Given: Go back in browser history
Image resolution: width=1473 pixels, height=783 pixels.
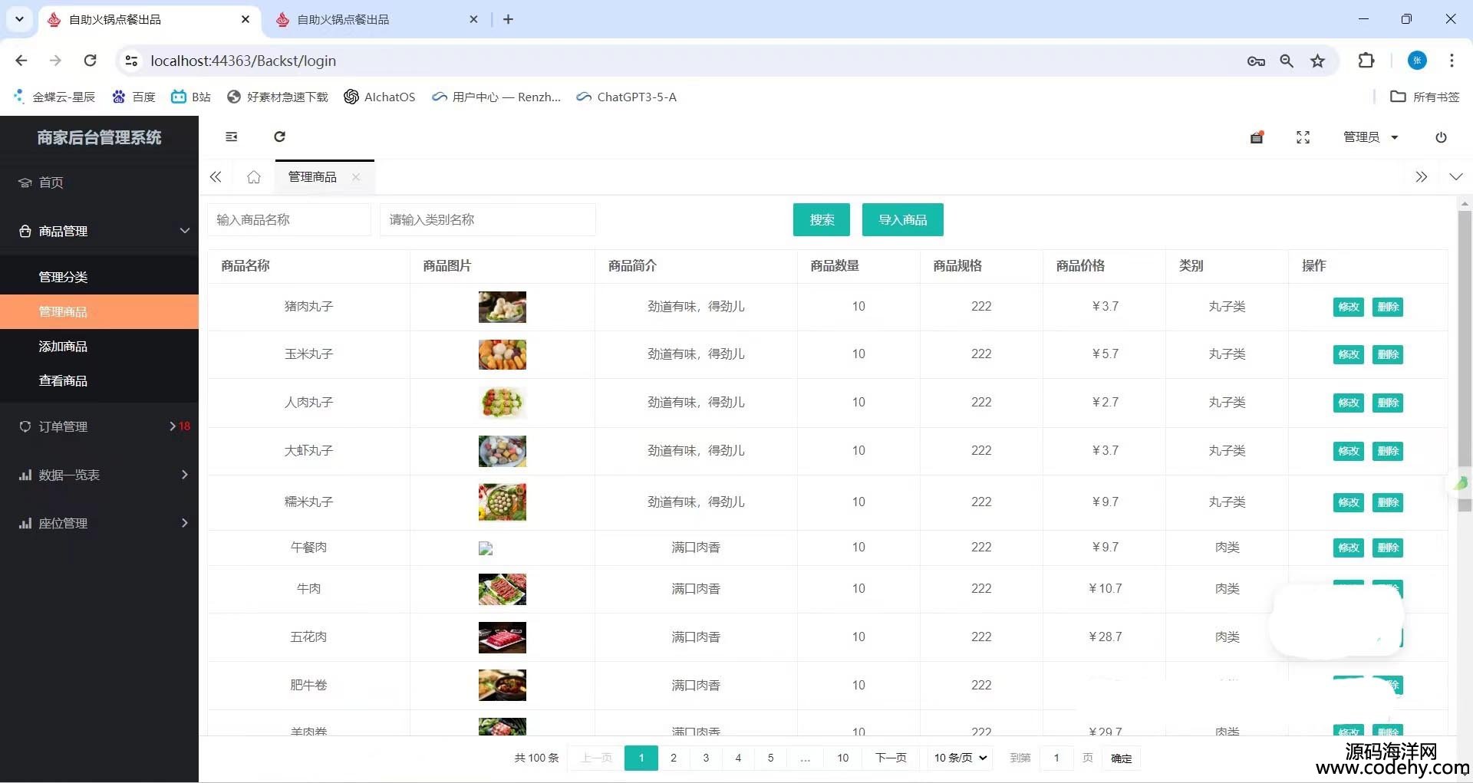Looking at the screenshot, I should pos(21,61).
